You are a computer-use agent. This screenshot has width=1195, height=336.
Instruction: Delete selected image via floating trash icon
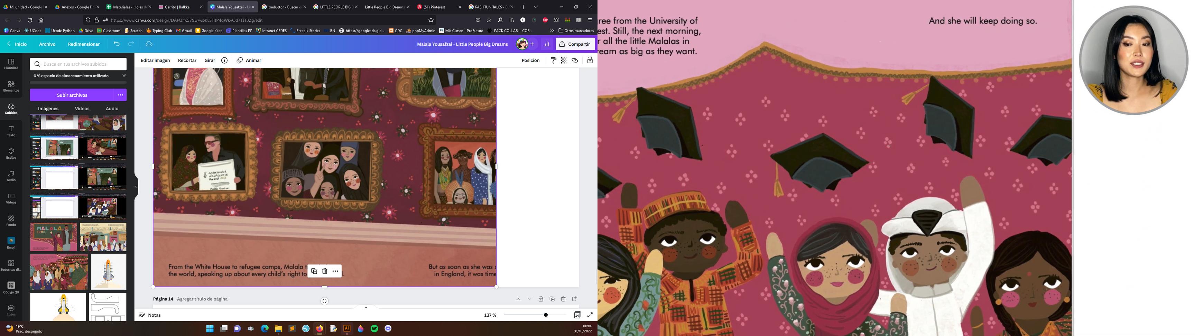325,271
